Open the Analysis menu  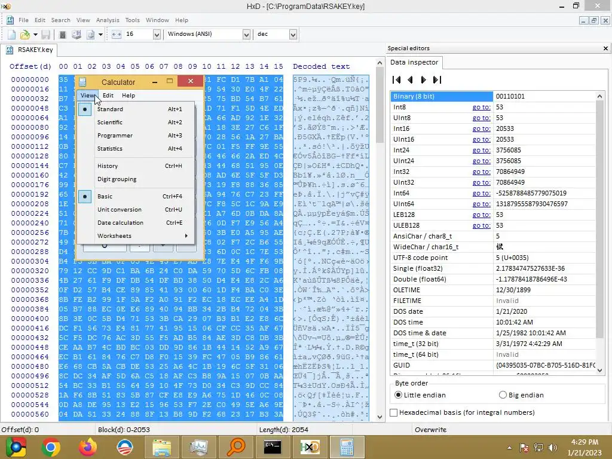(x=108, y=20)
